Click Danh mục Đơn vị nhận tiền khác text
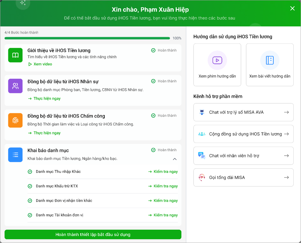The height and width of the screenshot is (243, 301). [64, 200]
